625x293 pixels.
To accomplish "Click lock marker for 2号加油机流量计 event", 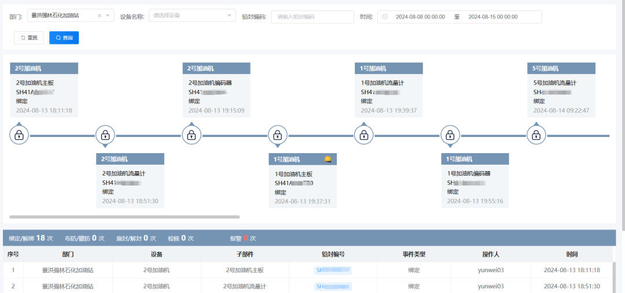I will [x=105, y=136].
